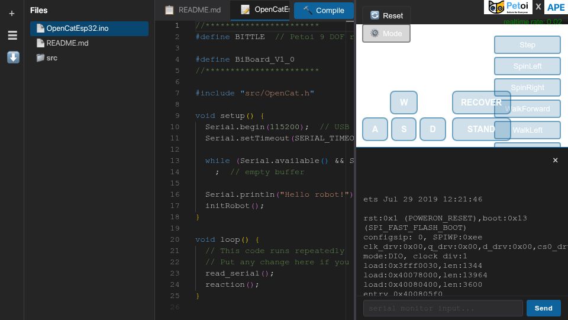This screenshot has width=568, height=320.
Task: Click line 7 include "src/OpenCat.h"
Action: click(254, 93)
